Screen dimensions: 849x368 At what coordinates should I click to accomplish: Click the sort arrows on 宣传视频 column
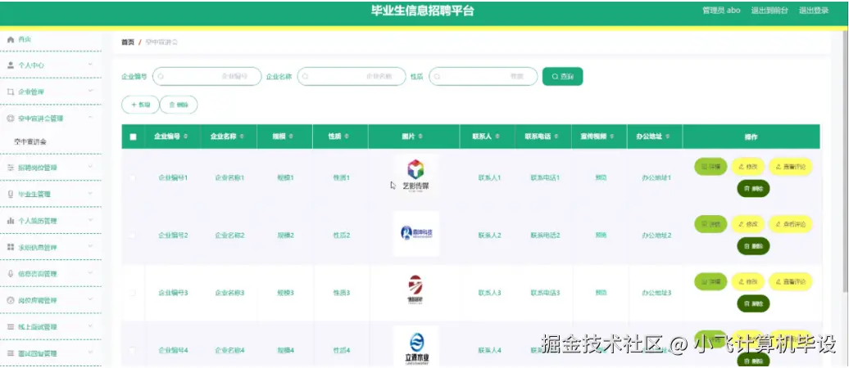click(x=612, y=137)
